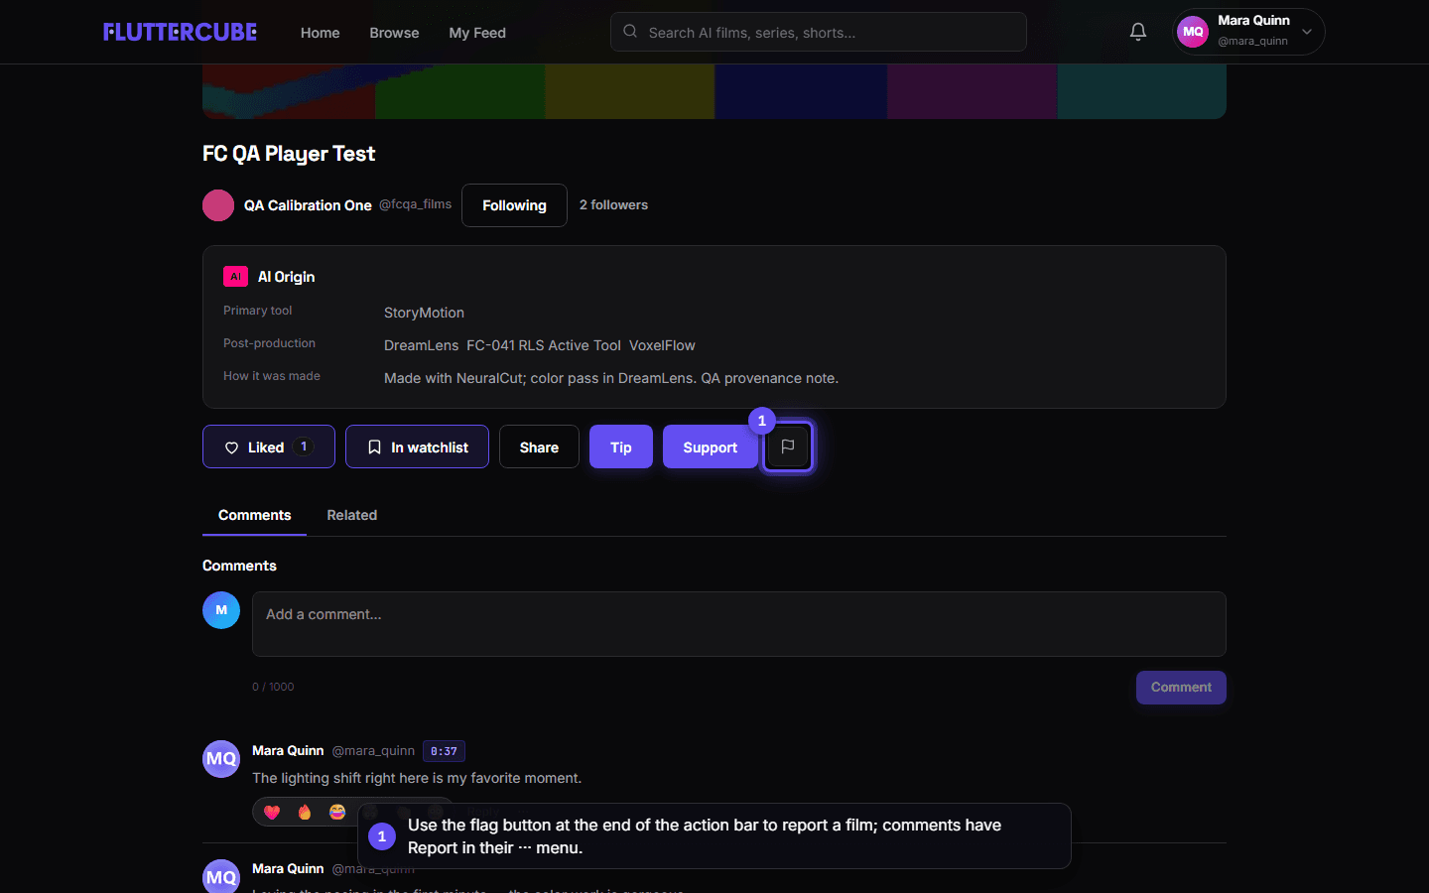Open Browse in navigation

(394, 33)
